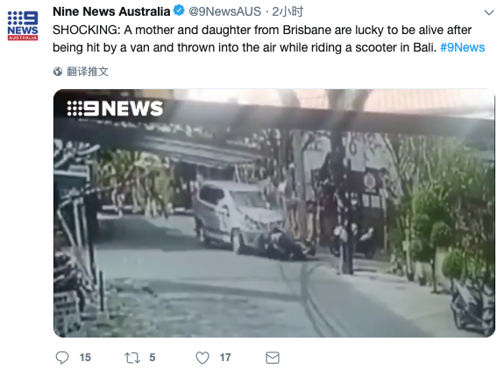Click the 9NEWS watermark logo in the video
This screenshot has width=497, height=369.
(x=115, y=108)
